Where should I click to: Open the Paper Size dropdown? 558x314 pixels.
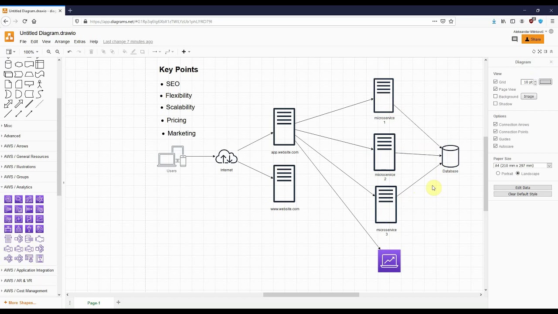tap(523, 166)
